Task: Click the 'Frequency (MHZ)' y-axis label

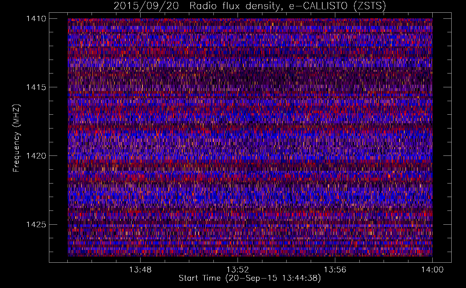Action: (x=16, y=138)
